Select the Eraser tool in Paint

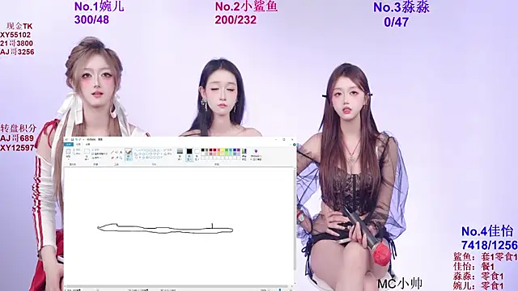113,158
